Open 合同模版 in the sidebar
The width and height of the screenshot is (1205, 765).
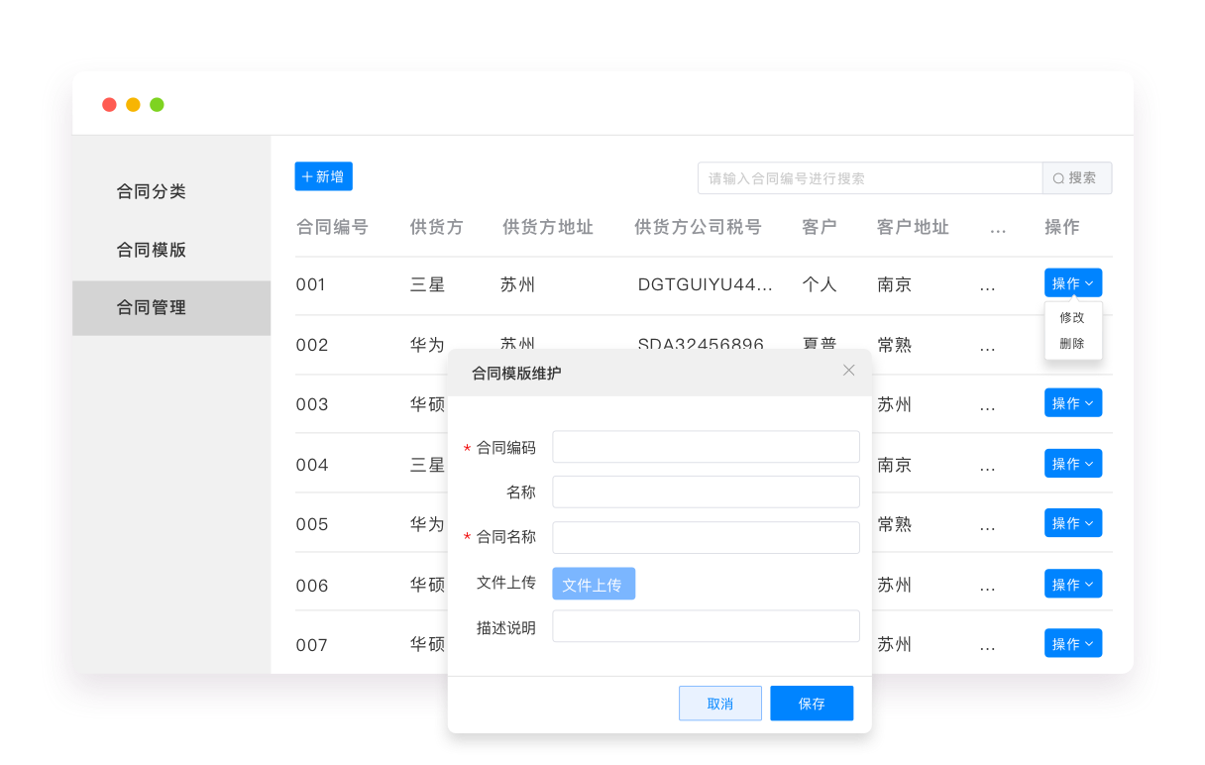[x=152, y=250]
